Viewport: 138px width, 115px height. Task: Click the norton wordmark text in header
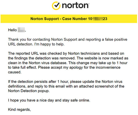pos(75,5)
